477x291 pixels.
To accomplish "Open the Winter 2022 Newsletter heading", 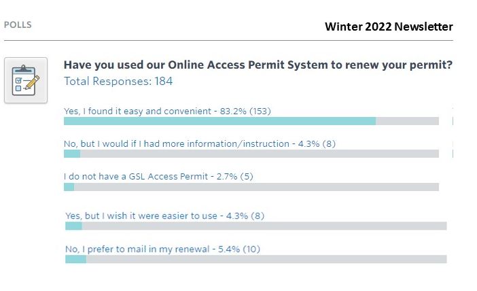I will click(389, 27).
